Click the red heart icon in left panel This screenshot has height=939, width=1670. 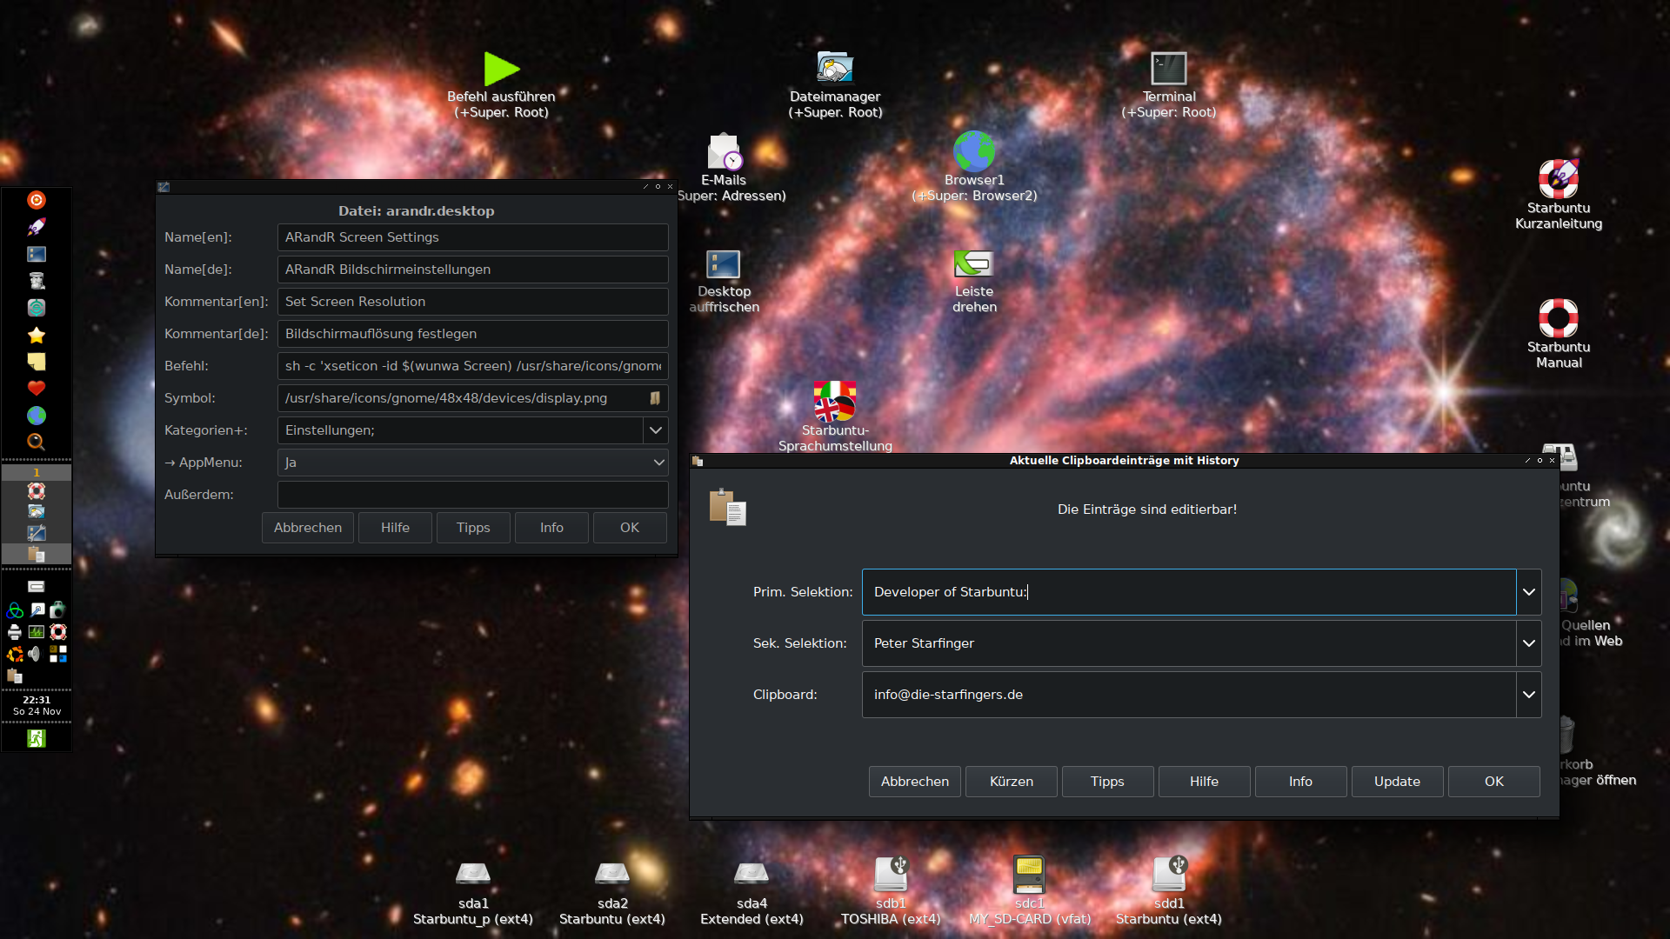tap(37, 389)
